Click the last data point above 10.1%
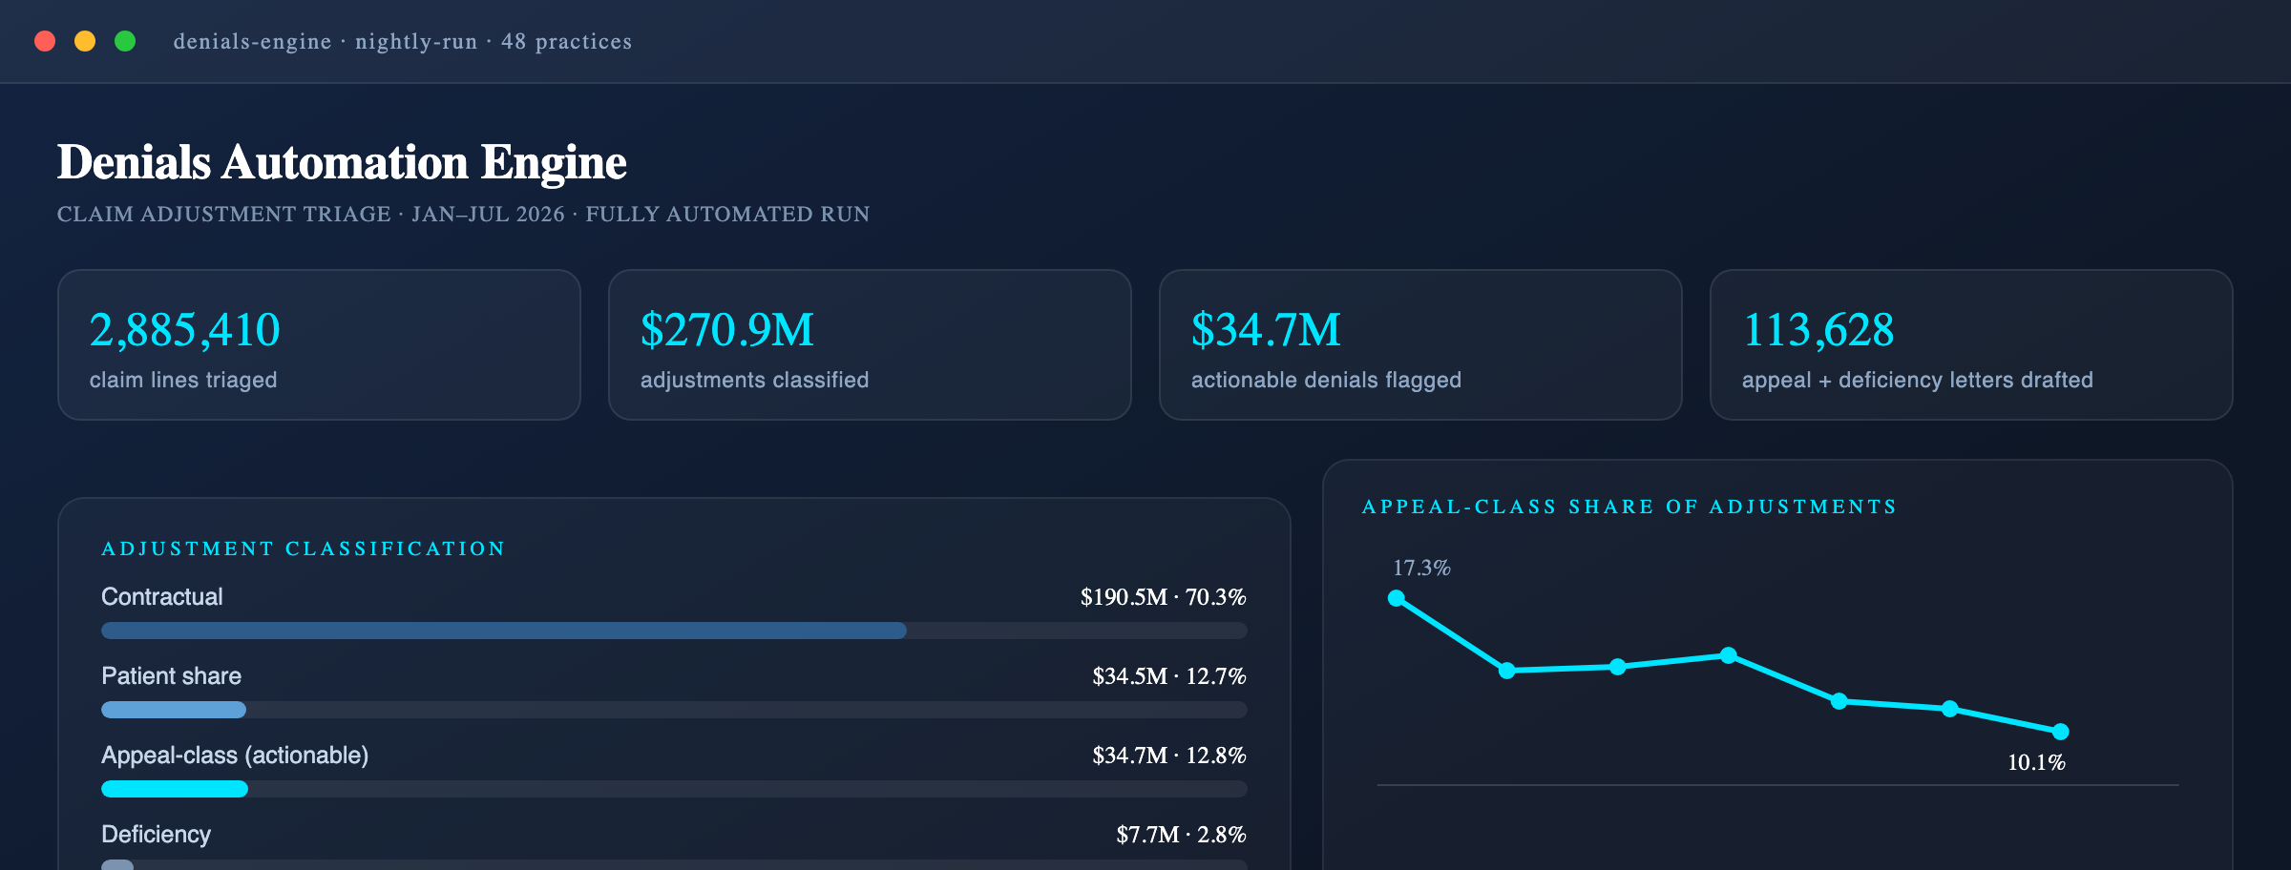The height and width of the screenshot is (870, 2291). pos(2061,732)
